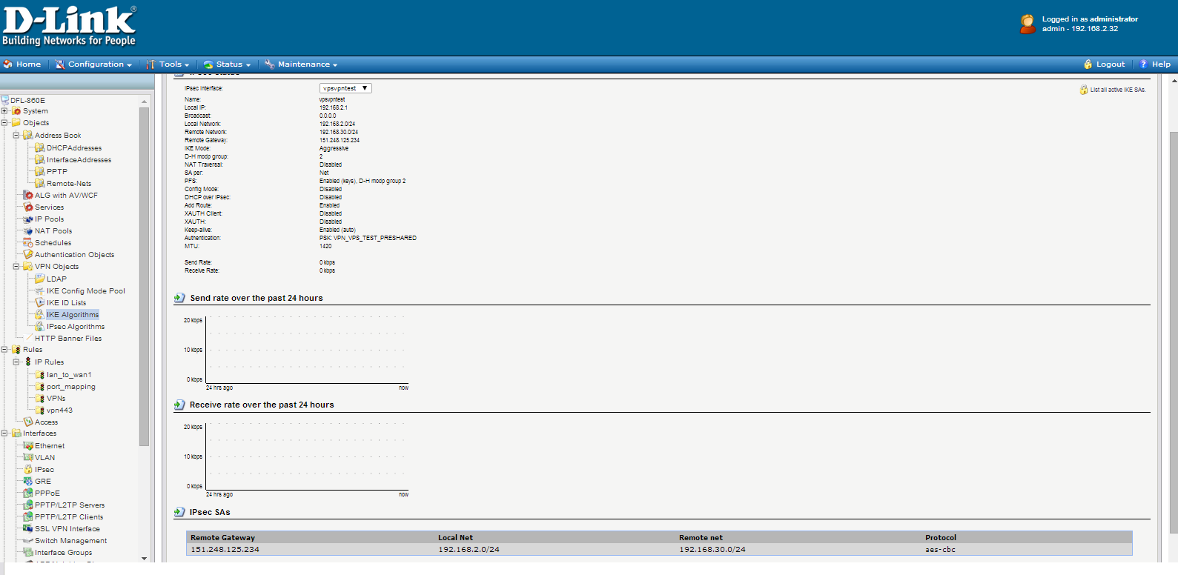Click the Logout padlock icon
The image size is (1178, 575).
(x=1088, y=64)
